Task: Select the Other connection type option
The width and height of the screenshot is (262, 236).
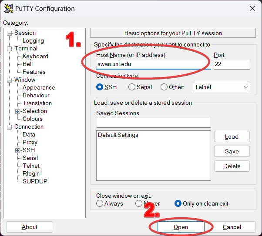Action: tap(164, 87)
